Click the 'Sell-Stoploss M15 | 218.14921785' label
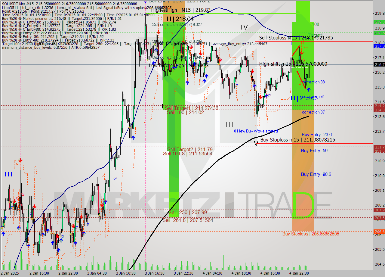 296,38
